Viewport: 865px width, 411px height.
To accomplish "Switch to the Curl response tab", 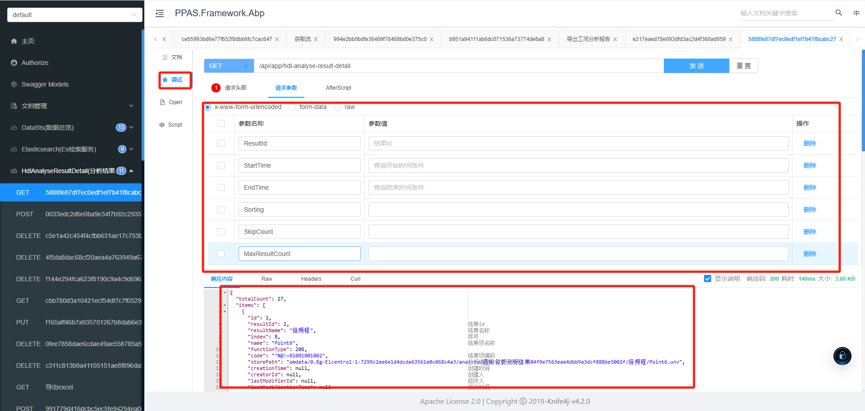I will pos(355,279).
